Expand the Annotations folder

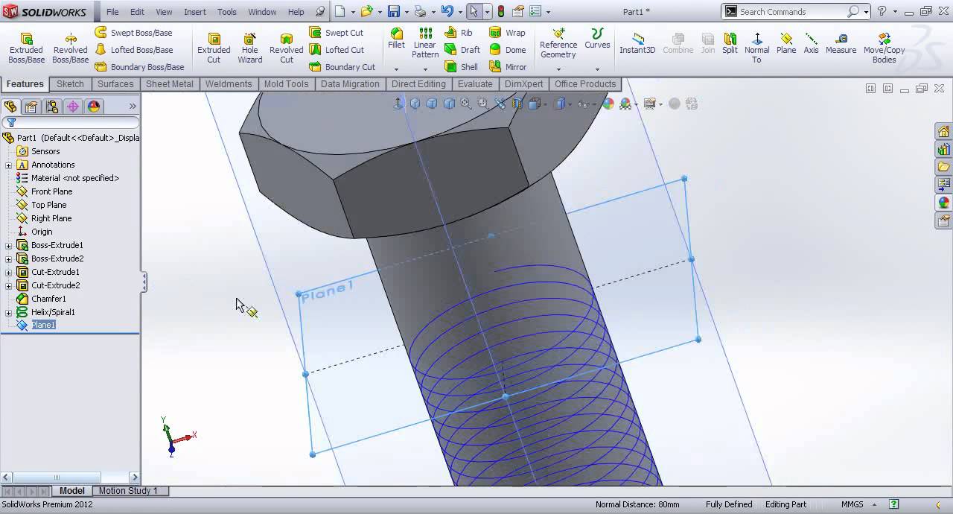pyautogui.click(x=9, y=165)
